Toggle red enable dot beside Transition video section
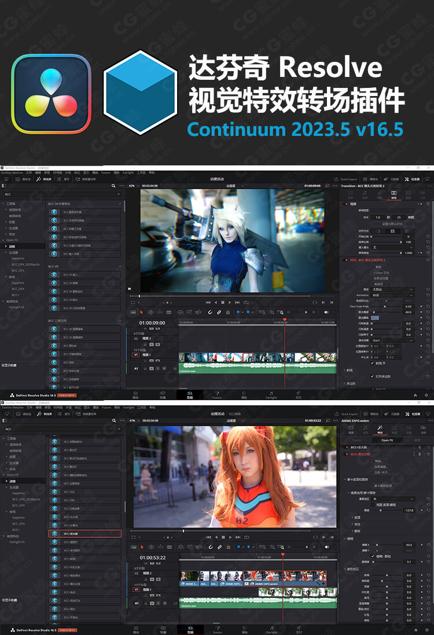Image resolution: width=434 pixels, height=635 pixels. [x=346, y=204]
